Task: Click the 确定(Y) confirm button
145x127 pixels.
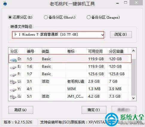Action: [94, 110]
